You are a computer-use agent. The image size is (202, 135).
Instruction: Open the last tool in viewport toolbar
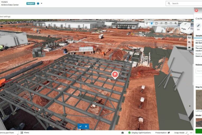pos(176,23)
